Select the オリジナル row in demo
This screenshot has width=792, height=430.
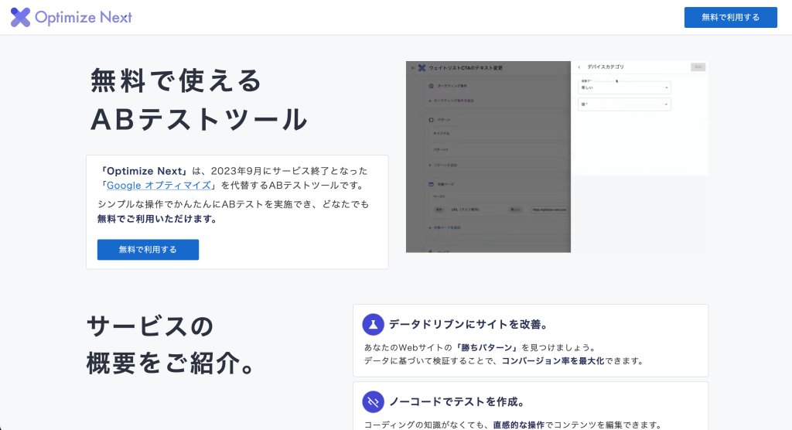[499, 133]
